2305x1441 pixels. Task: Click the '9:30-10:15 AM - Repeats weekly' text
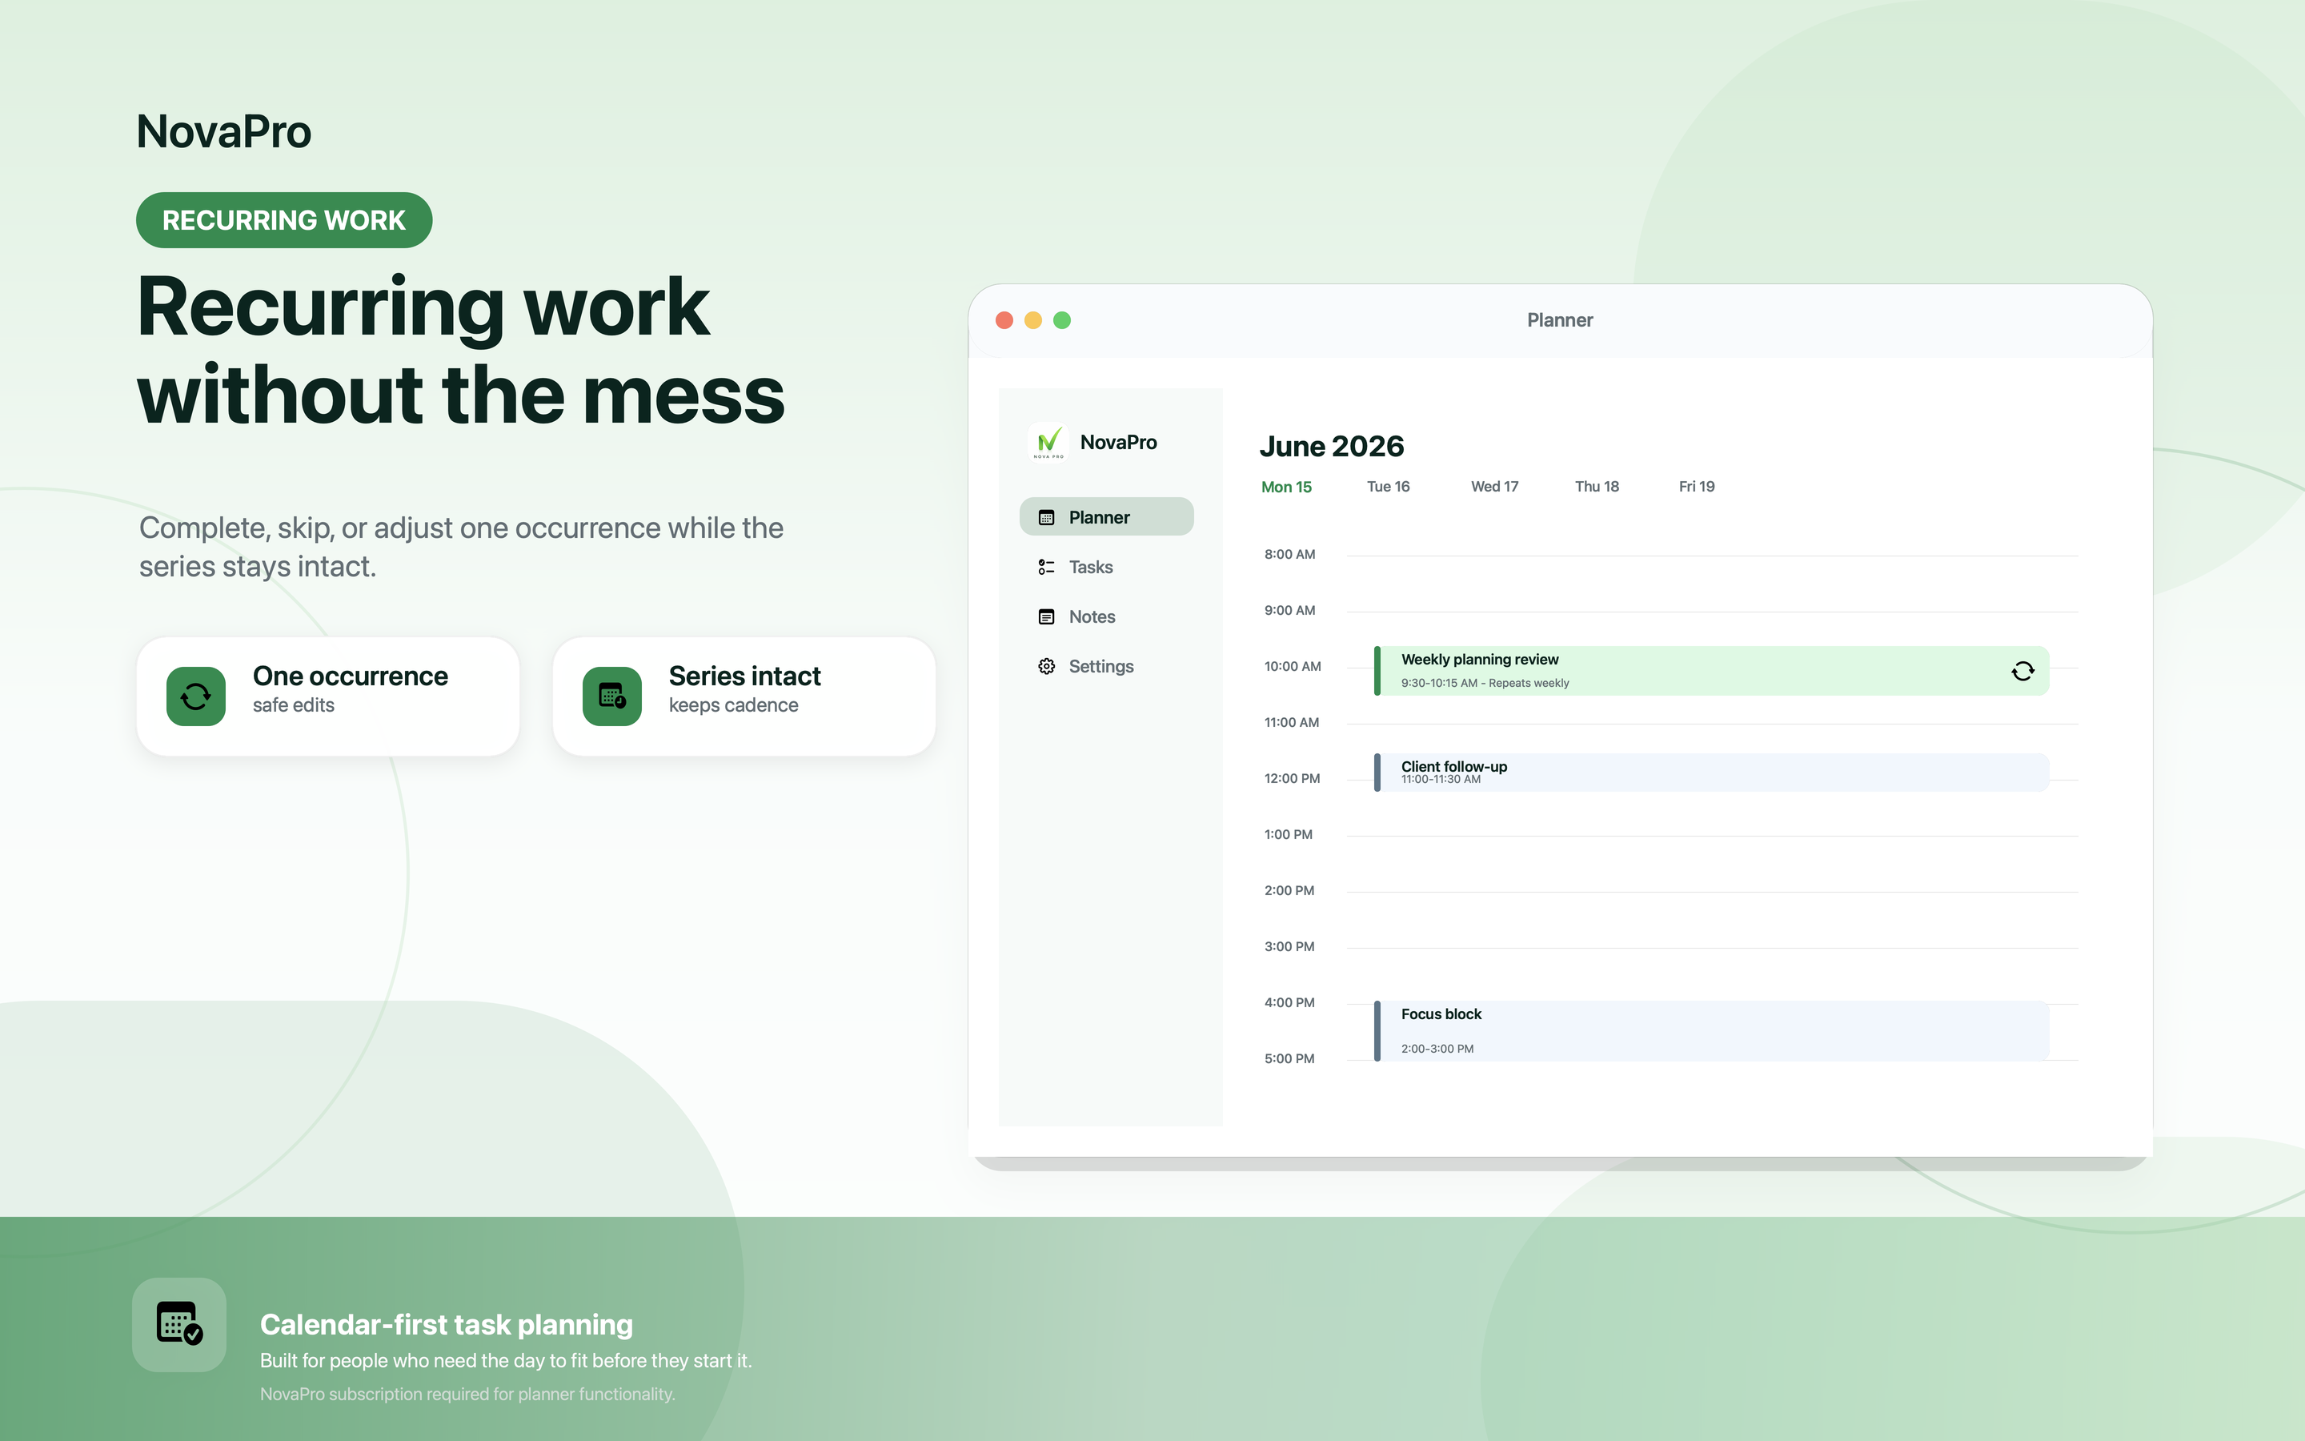(x=1485, y=684)
